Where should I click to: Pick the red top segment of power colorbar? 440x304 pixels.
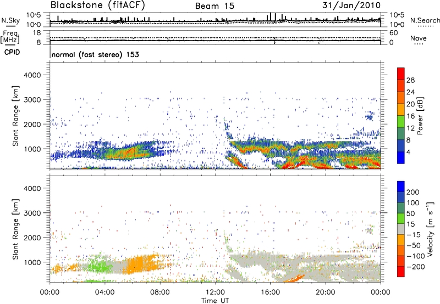click(401, 74)
